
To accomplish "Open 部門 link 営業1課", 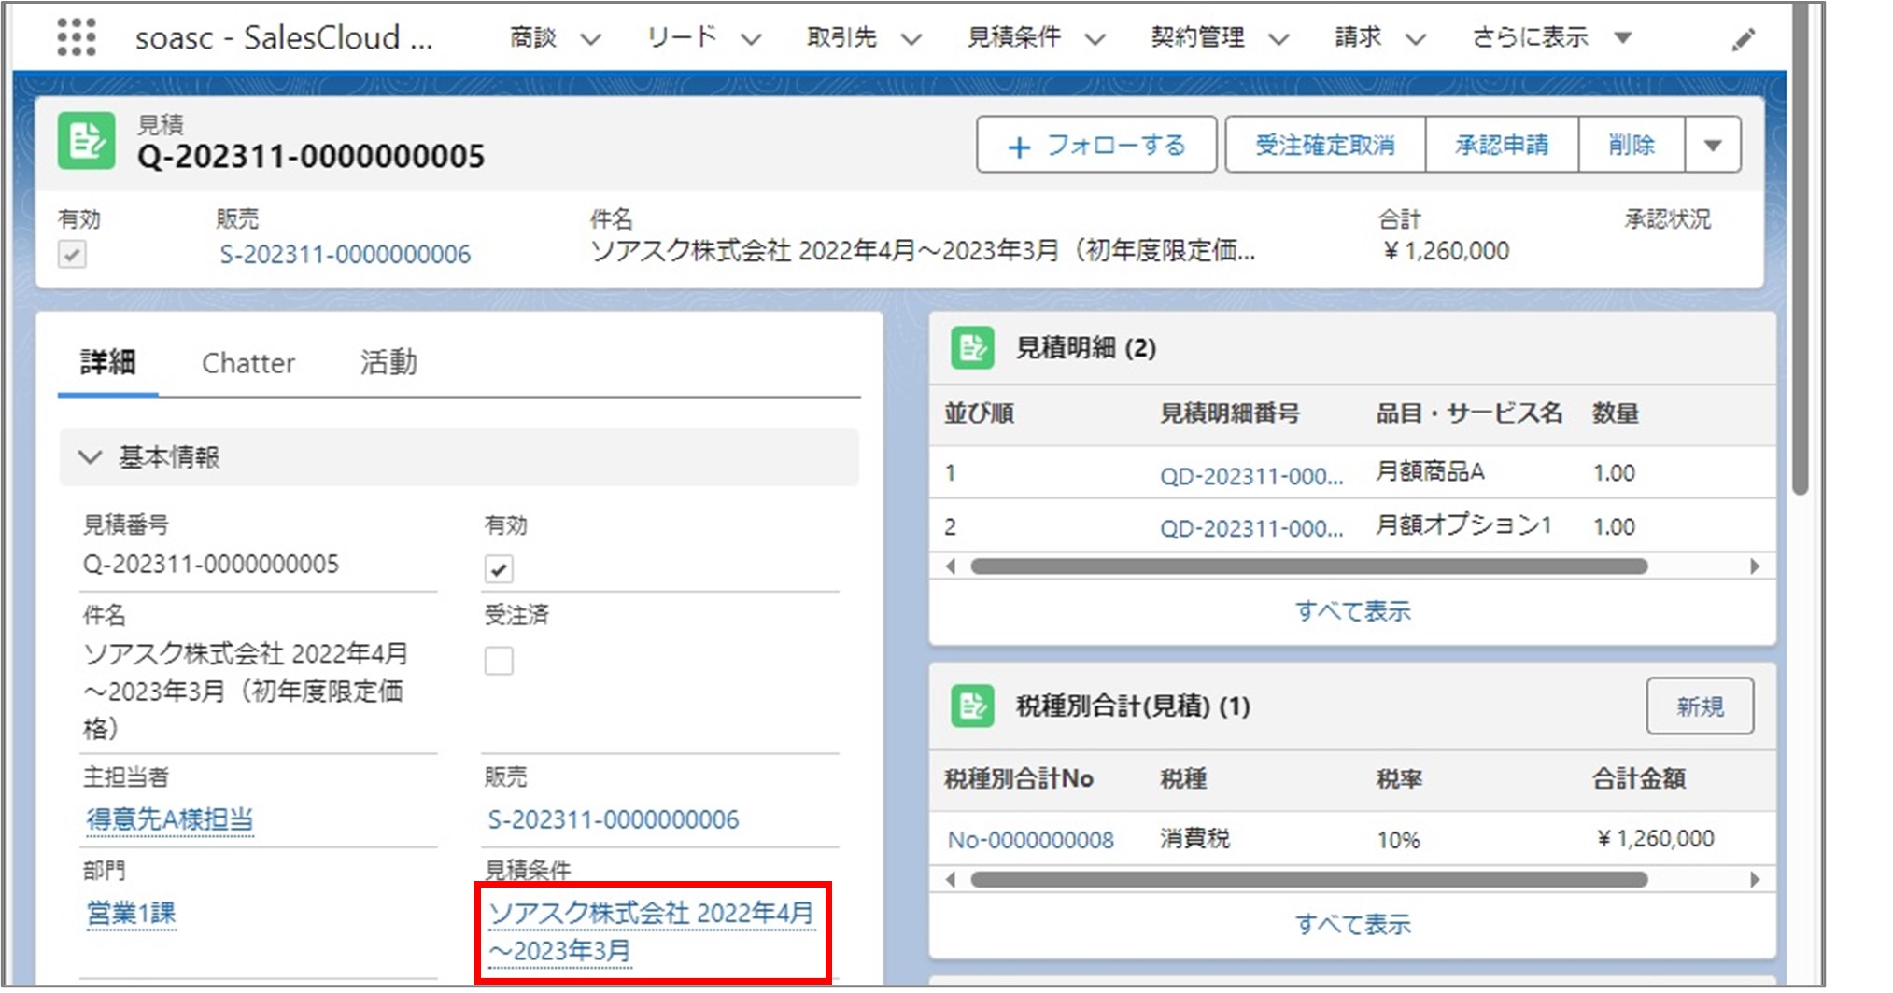I will click(131, 913).
